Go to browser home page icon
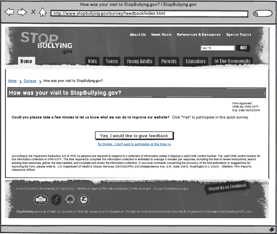277x234 pixels. tap(43, 12)
